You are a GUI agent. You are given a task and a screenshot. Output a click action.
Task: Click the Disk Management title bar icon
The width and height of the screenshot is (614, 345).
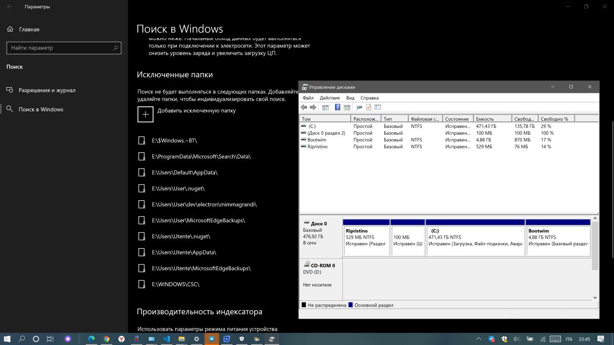click(305, 87)
